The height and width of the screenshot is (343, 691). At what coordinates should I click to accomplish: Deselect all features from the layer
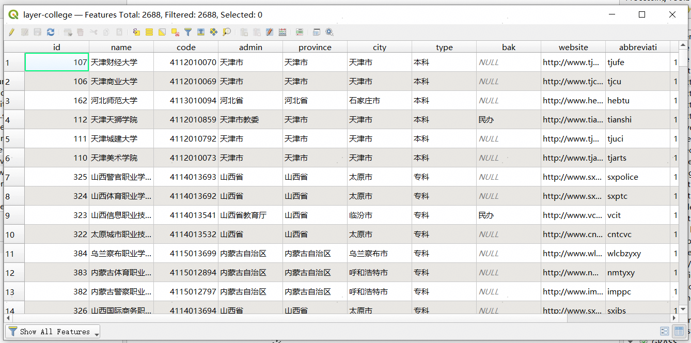(175, 32)
